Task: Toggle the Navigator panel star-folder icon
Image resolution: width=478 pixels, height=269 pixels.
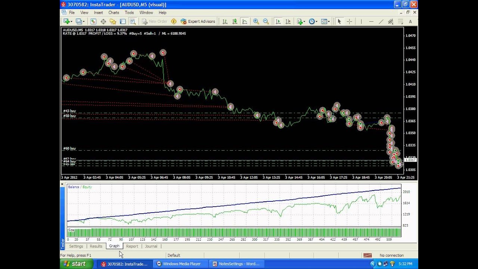Action: 113,22
